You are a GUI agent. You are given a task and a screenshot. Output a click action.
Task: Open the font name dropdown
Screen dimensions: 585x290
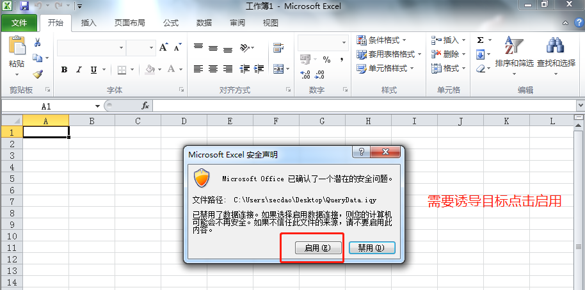121,48
